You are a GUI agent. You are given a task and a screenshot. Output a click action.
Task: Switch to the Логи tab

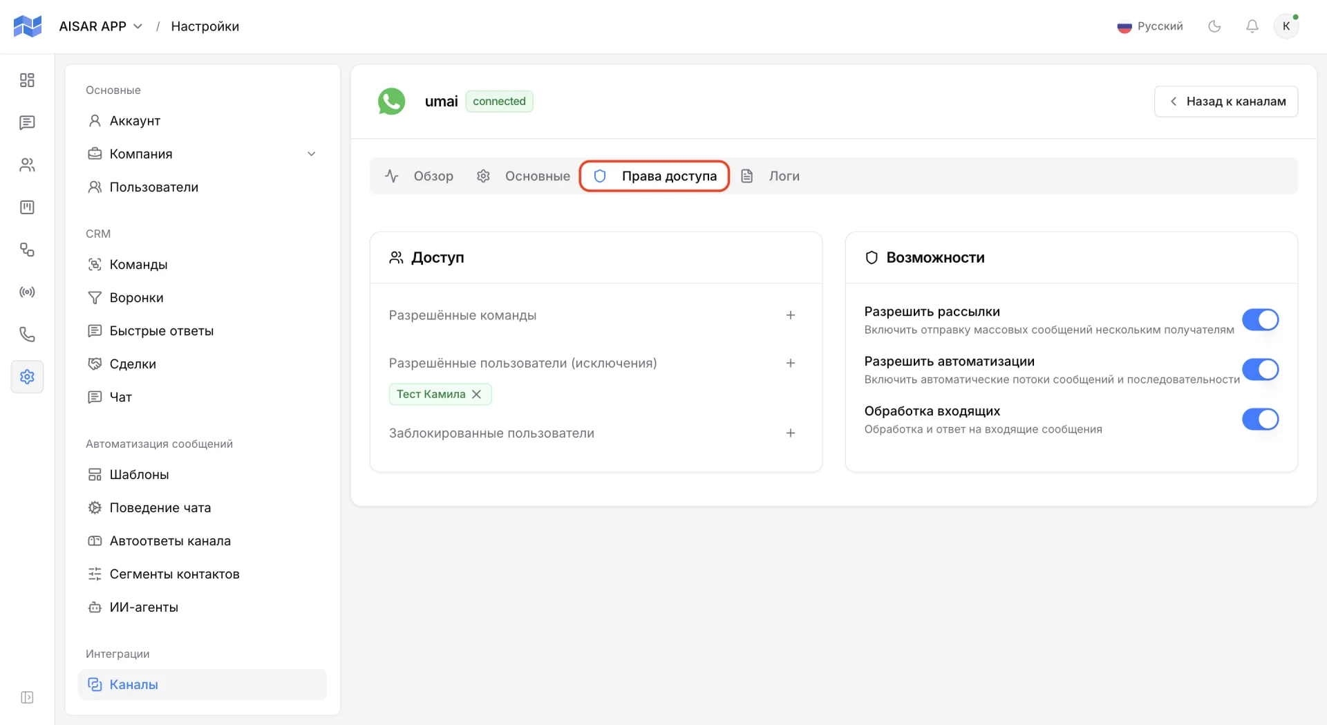click(x=770, y=176)
